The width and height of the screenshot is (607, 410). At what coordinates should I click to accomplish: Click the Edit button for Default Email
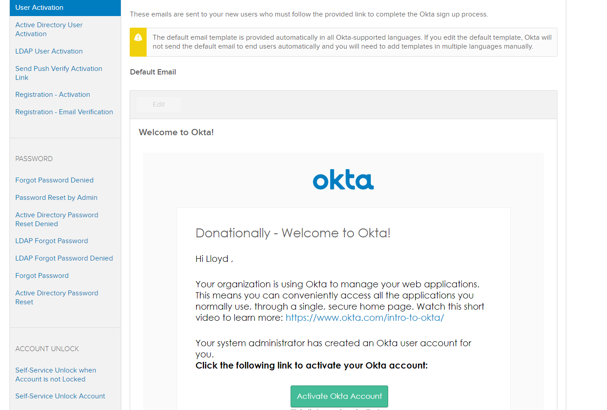(x=159, y=104)
